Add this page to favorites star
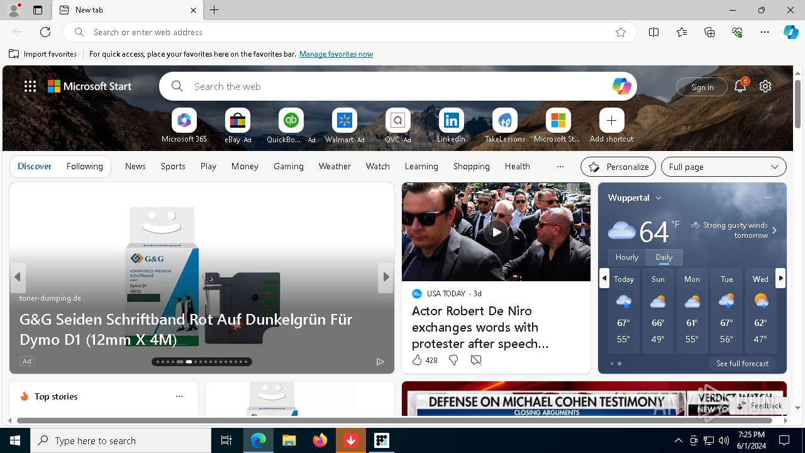This screenshot has height=453, width=805. coord(621,32)
